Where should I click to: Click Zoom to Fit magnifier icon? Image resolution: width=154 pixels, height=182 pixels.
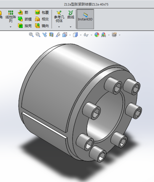[x=31, y=35]
